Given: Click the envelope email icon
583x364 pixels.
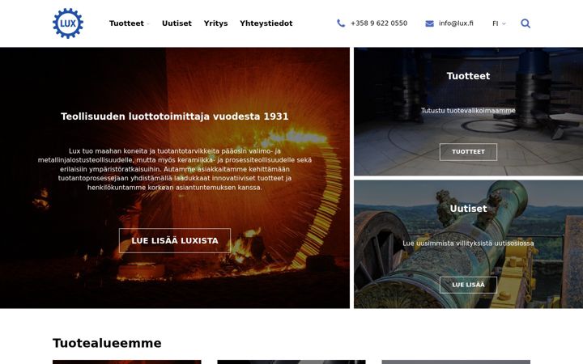Looking at the screenshot, I should click(x=429, y=23).
